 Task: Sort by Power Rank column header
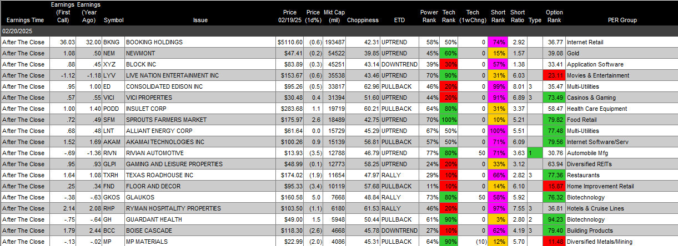(429, 16)
